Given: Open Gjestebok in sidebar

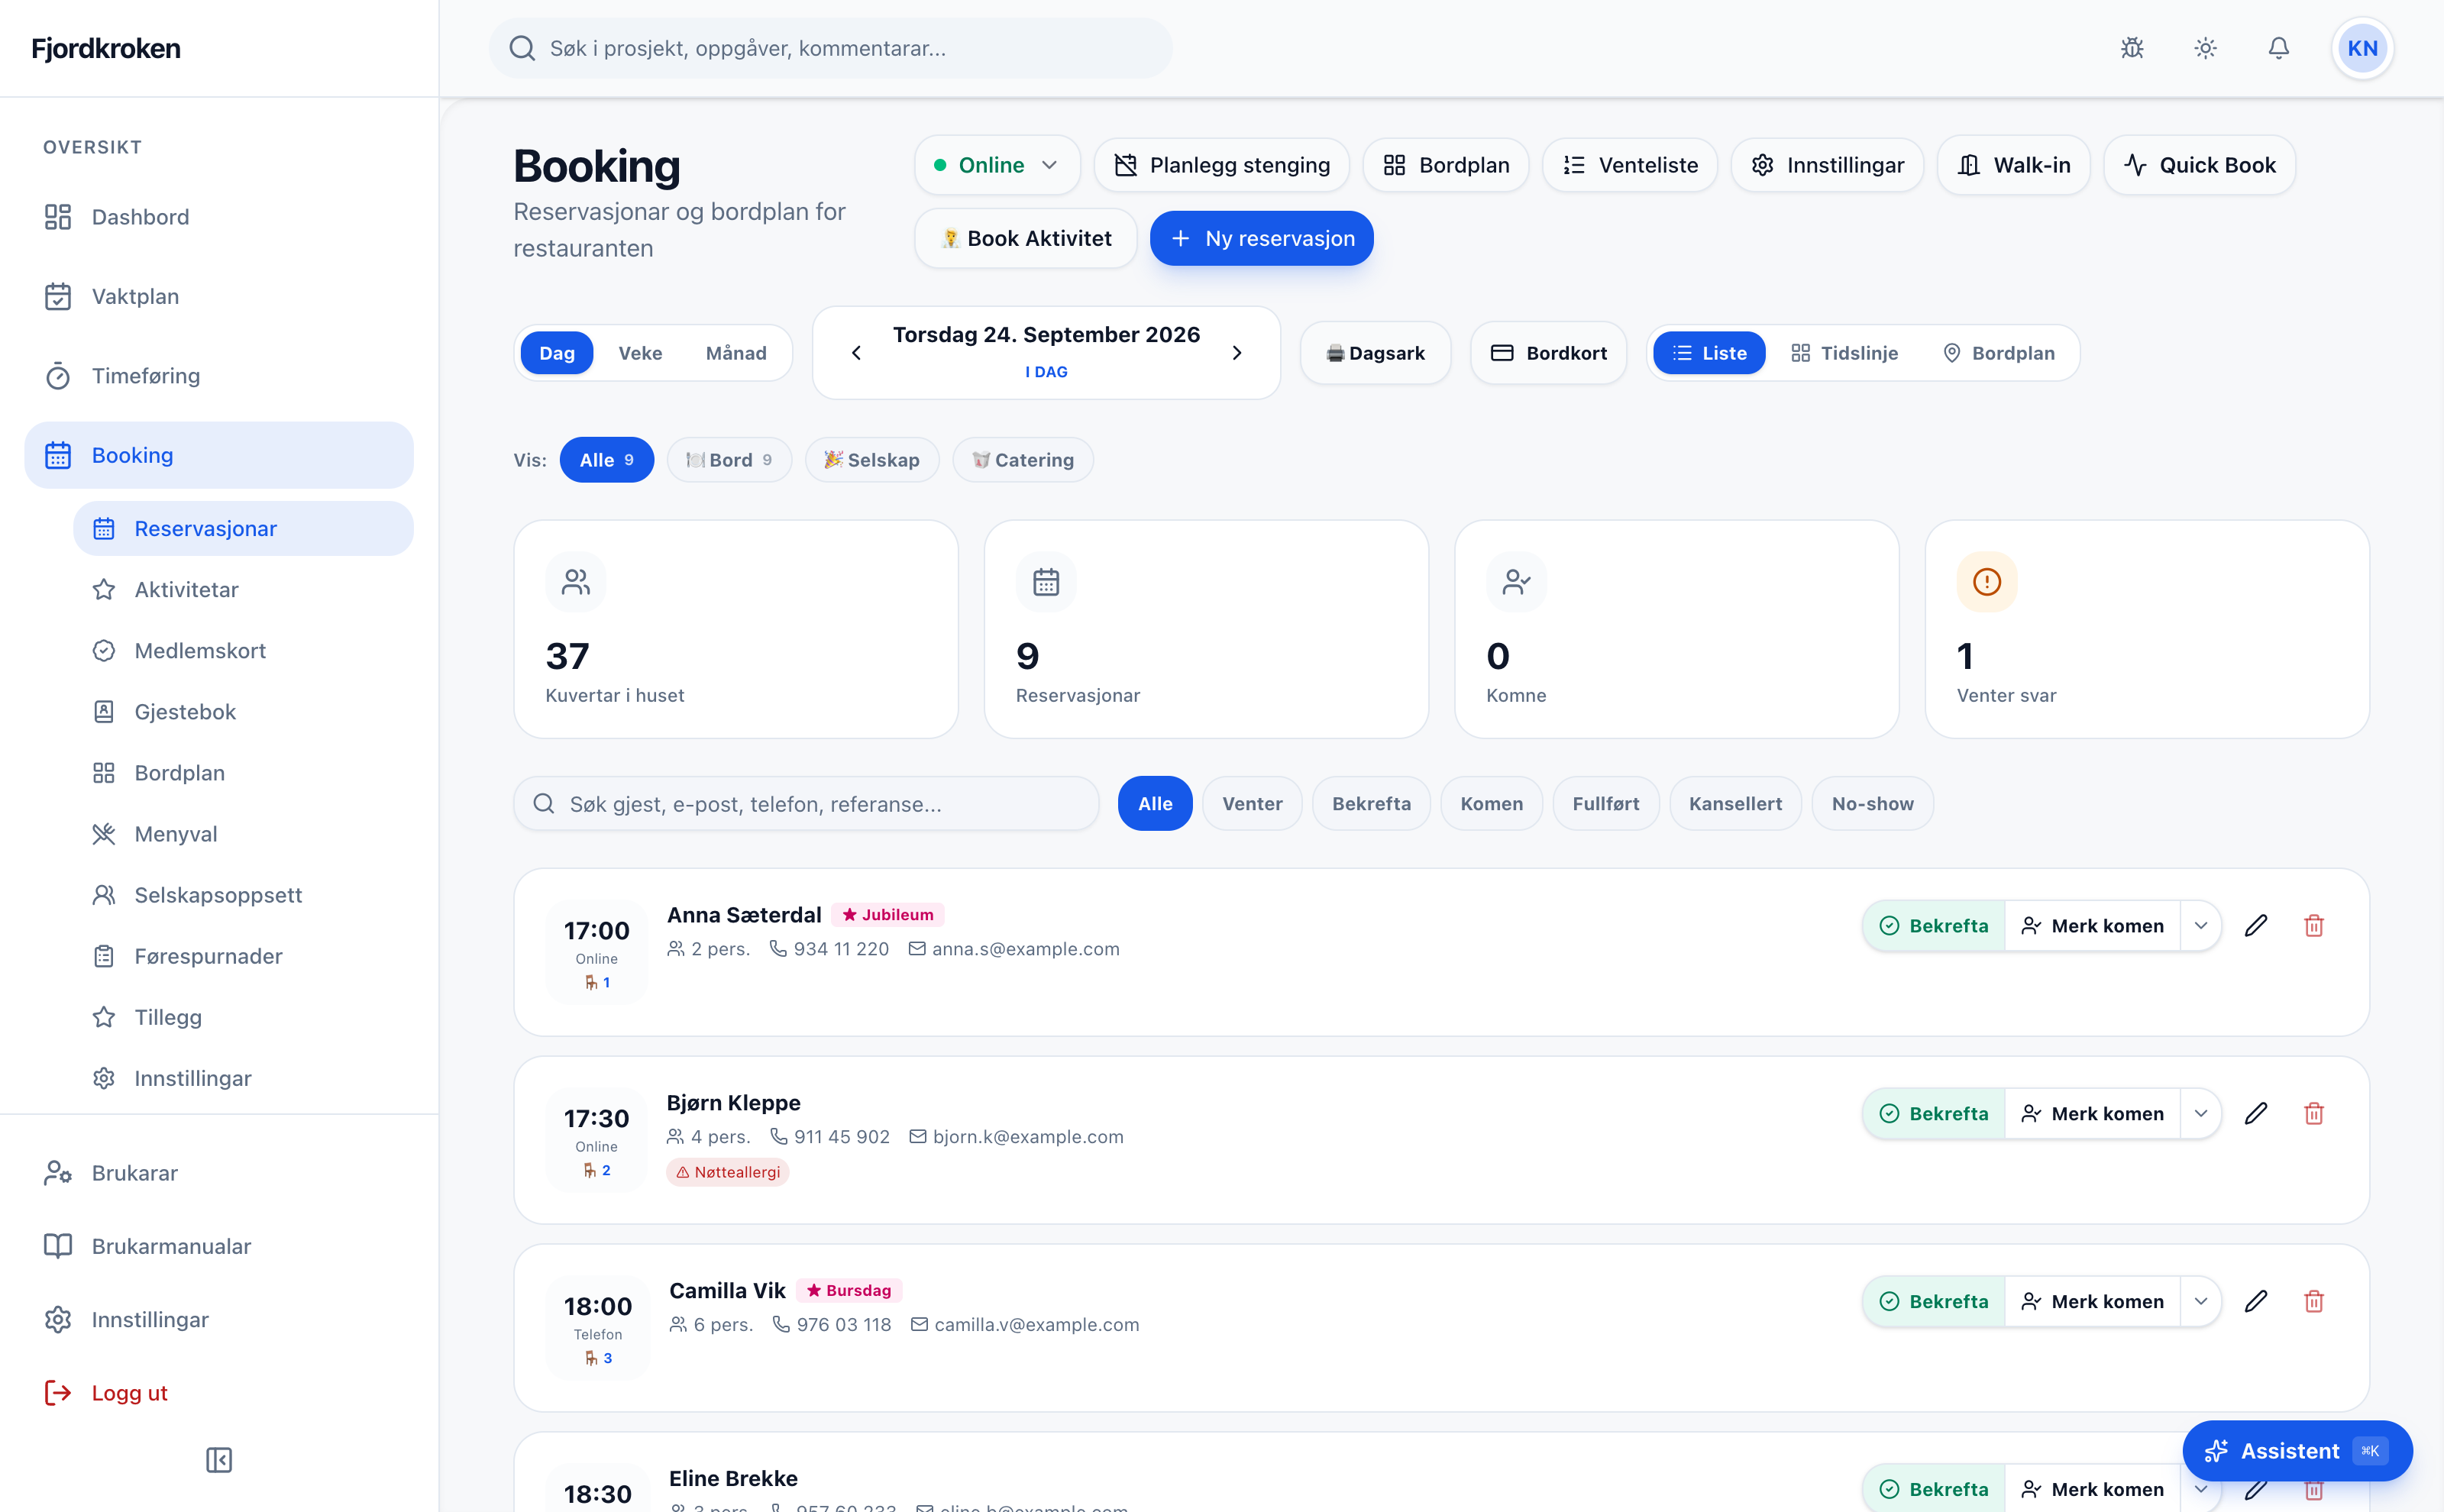Looking at the screenshot, I should point(243,711).
